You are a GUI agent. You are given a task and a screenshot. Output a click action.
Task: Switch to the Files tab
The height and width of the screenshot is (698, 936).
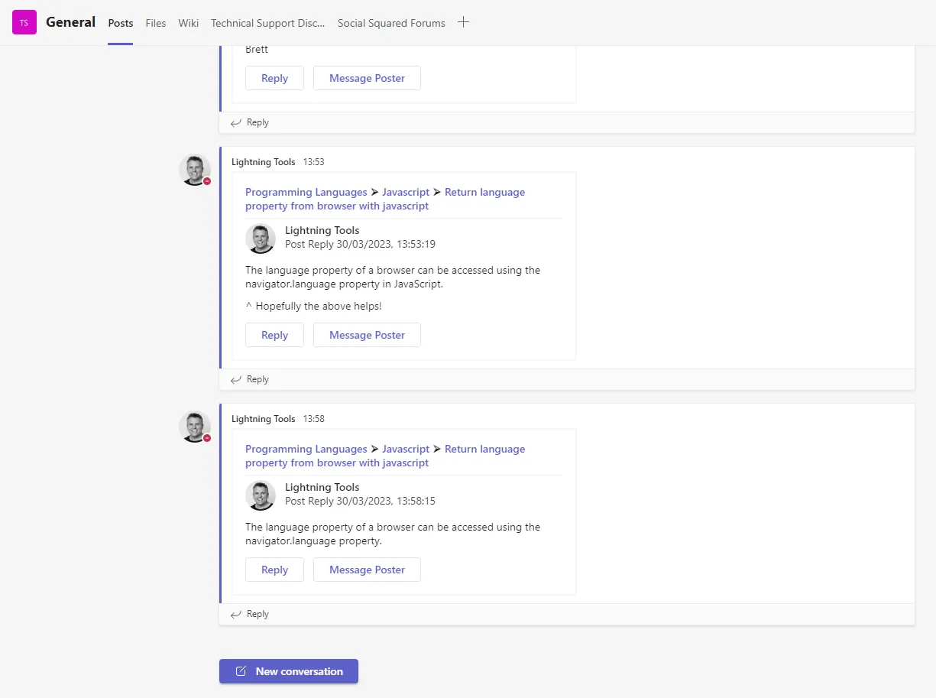pos(156,23)
